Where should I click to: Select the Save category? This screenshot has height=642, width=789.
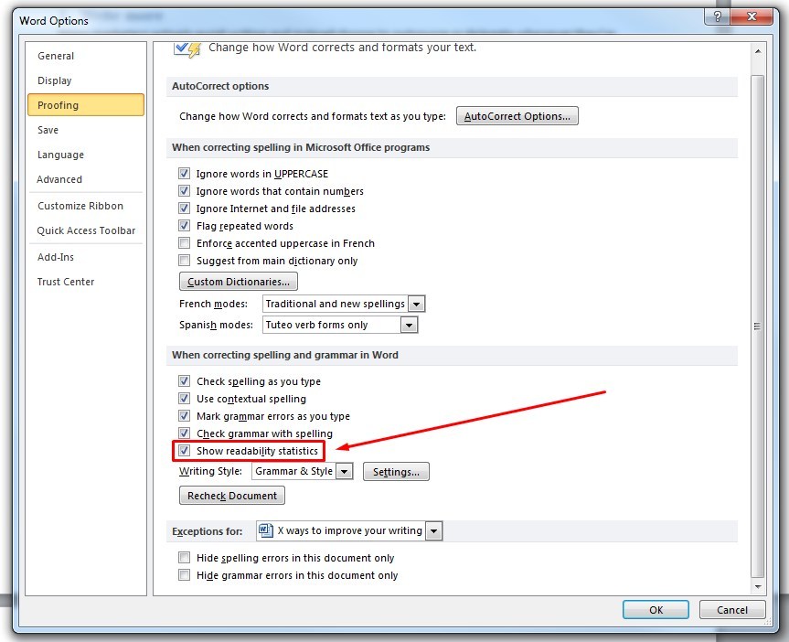pyautogui.click(x=86, y=130)
